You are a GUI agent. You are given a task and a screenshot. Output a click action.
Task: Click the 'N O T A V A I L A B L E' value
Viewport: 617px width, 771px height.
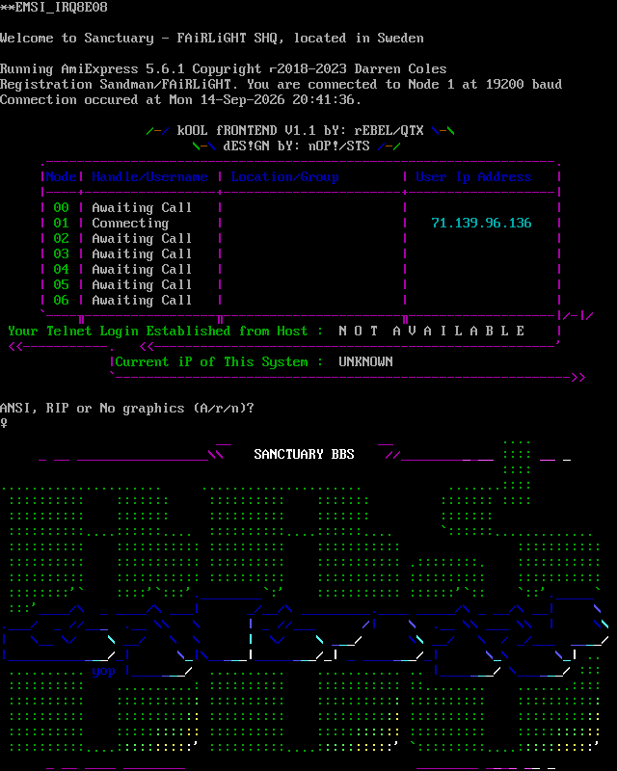(432, 331)
